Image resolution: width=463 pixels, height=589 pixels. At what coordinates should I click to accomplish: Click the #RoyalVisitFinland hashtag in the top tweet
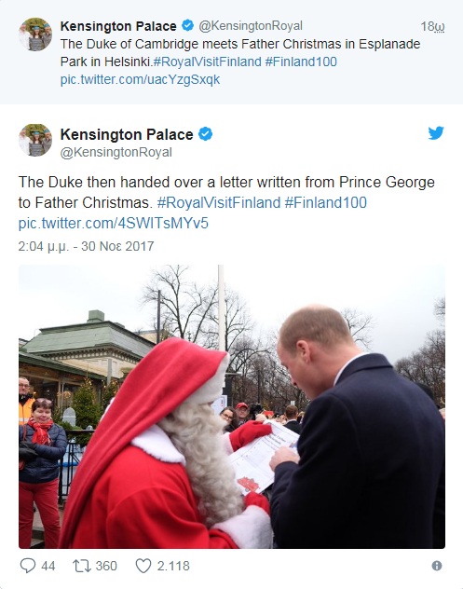click(208, 62)
